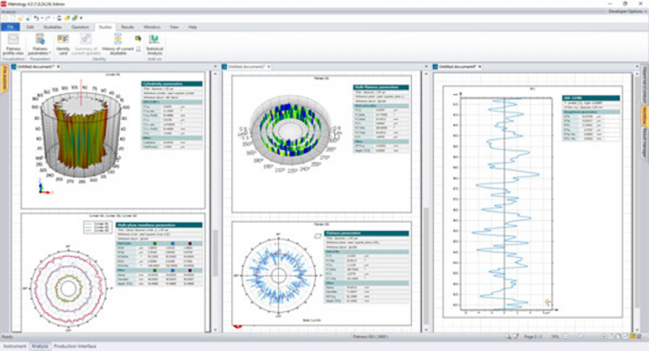The image size is (649, 351).
Task: Select the Instrument tab at bottom
Action: pos(14,346)
